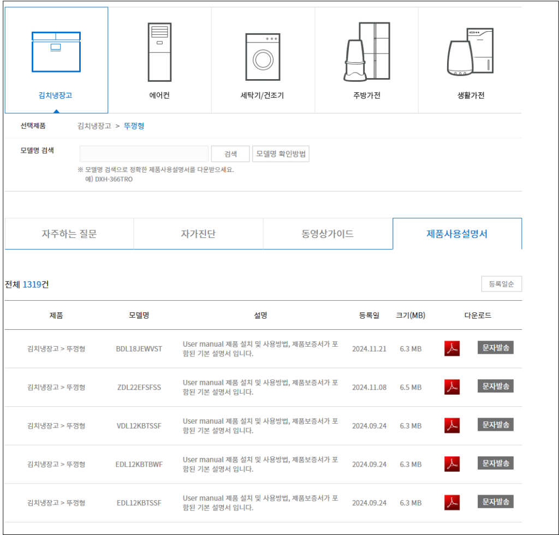Screen dimensions: 559x535
Task: Download PDF manual for EDL12KBTBWF
Action: tap(452, 464)
